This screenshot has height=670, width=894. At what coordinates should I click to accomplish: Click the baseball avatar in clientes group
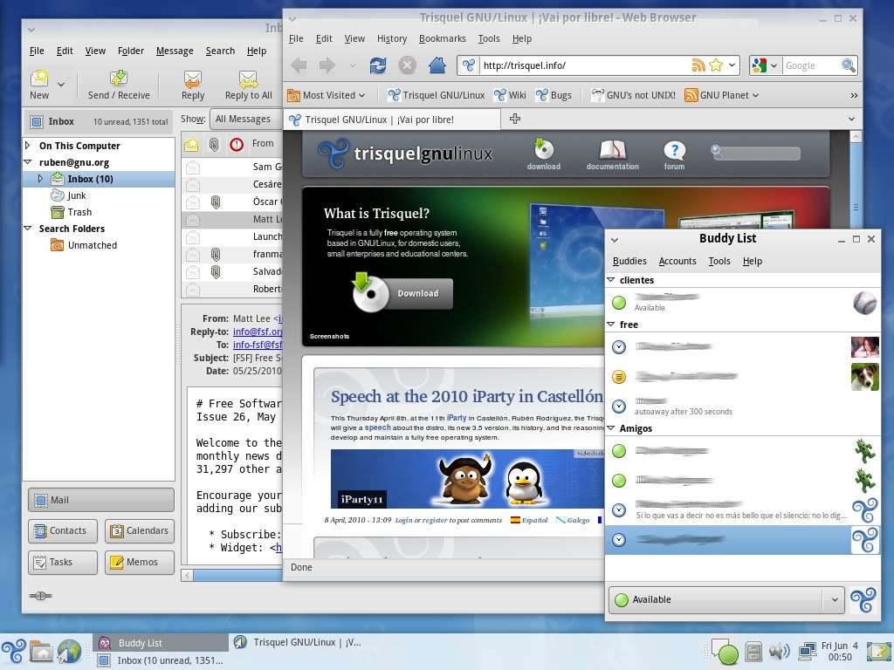[x=864, y=303]
